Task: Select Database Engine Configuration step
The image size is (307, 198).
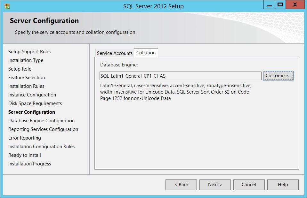Action: [x=42, y=121]
